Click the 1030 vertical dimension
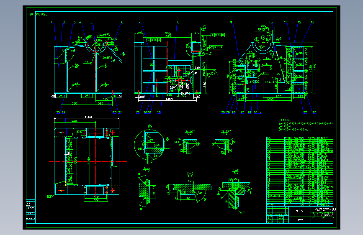The image size is (363, 235). (x=310, y=69)
